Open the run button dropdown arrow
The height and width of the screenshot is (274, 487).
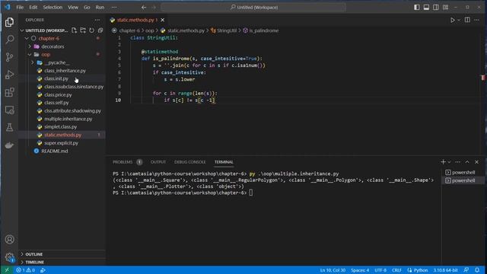[459, 20]
